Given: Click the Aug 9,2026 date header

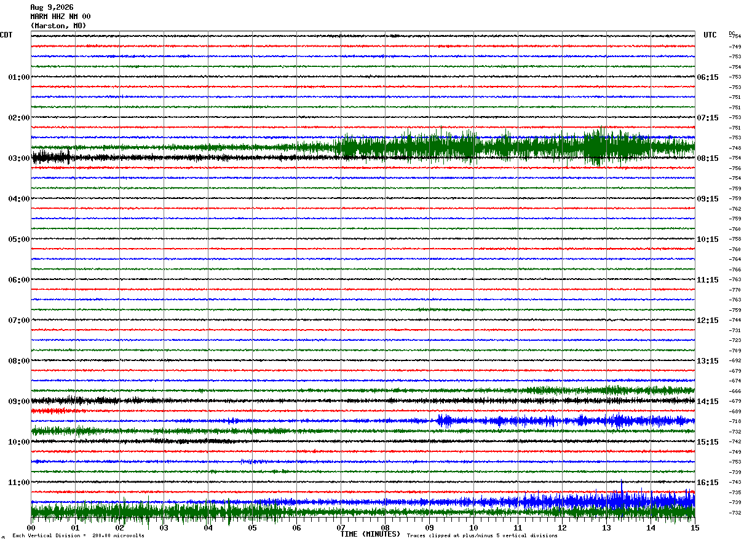Looking at the screenshot, I should point(52,7).
